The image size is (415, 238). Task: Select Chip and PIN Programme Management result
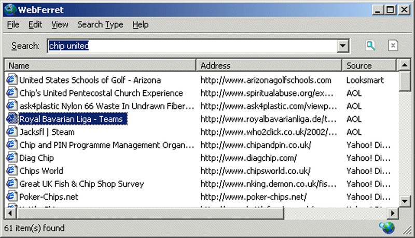pos(107,145)
